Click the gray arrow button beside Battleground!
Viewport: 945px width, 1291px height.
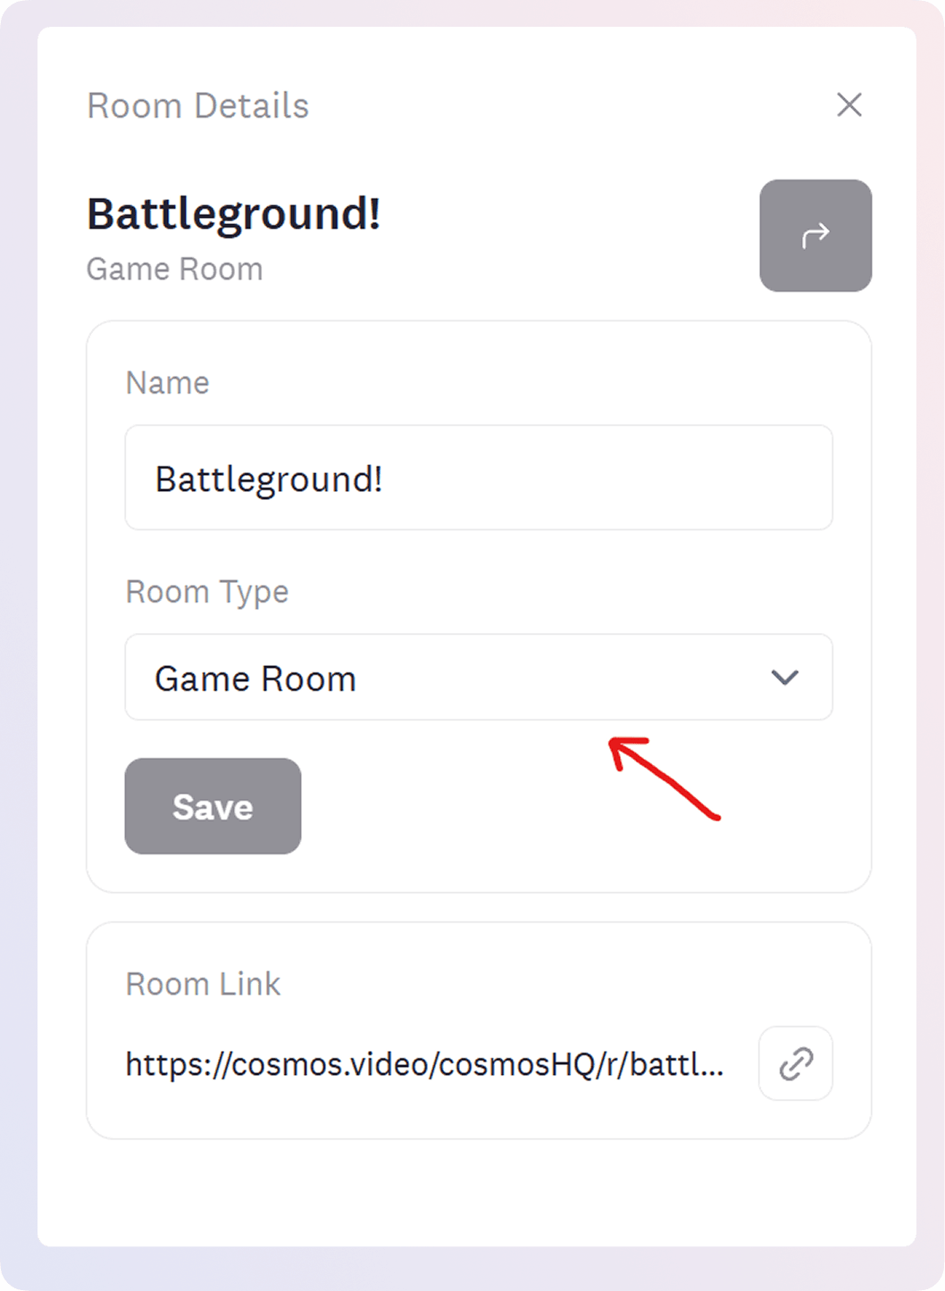pos(815,236)
